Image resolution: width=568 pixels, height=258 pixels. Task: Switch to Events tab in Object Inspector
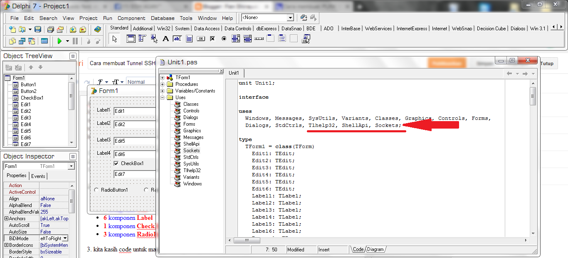pyautogui.click(x=38, y=176)
